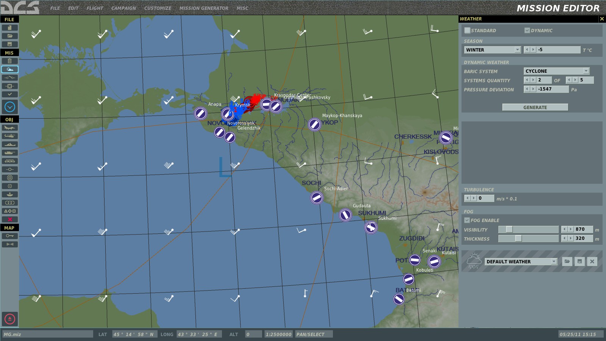Save weather preset floppy icon

point(579,261)
